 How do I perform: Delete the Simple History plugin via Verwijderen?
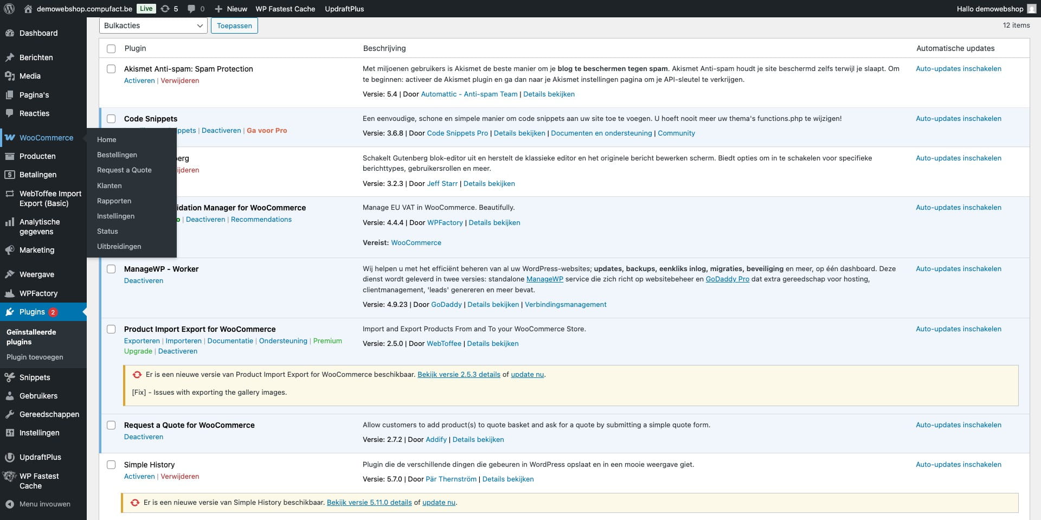click(x=180, y=477)
